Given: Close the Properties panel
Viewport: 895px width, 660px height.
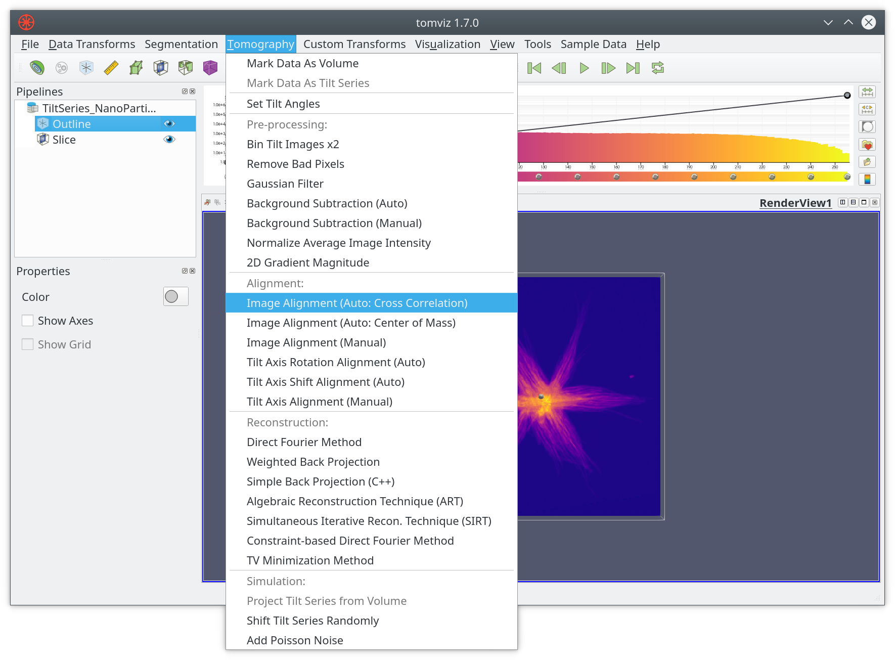Looking at the screenshot, I should point(192,271).
